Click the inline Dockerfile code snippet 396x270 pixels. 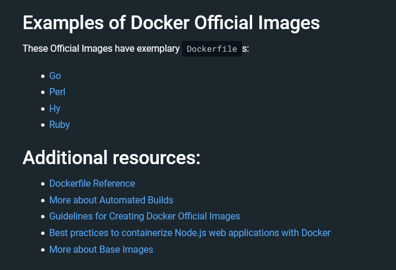click(212, 49)
